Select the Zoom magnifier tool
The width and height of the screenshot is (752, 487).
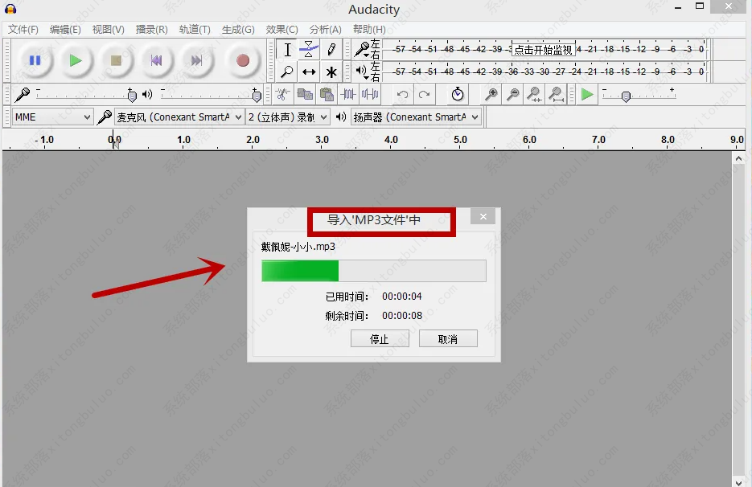coord(287,72)
